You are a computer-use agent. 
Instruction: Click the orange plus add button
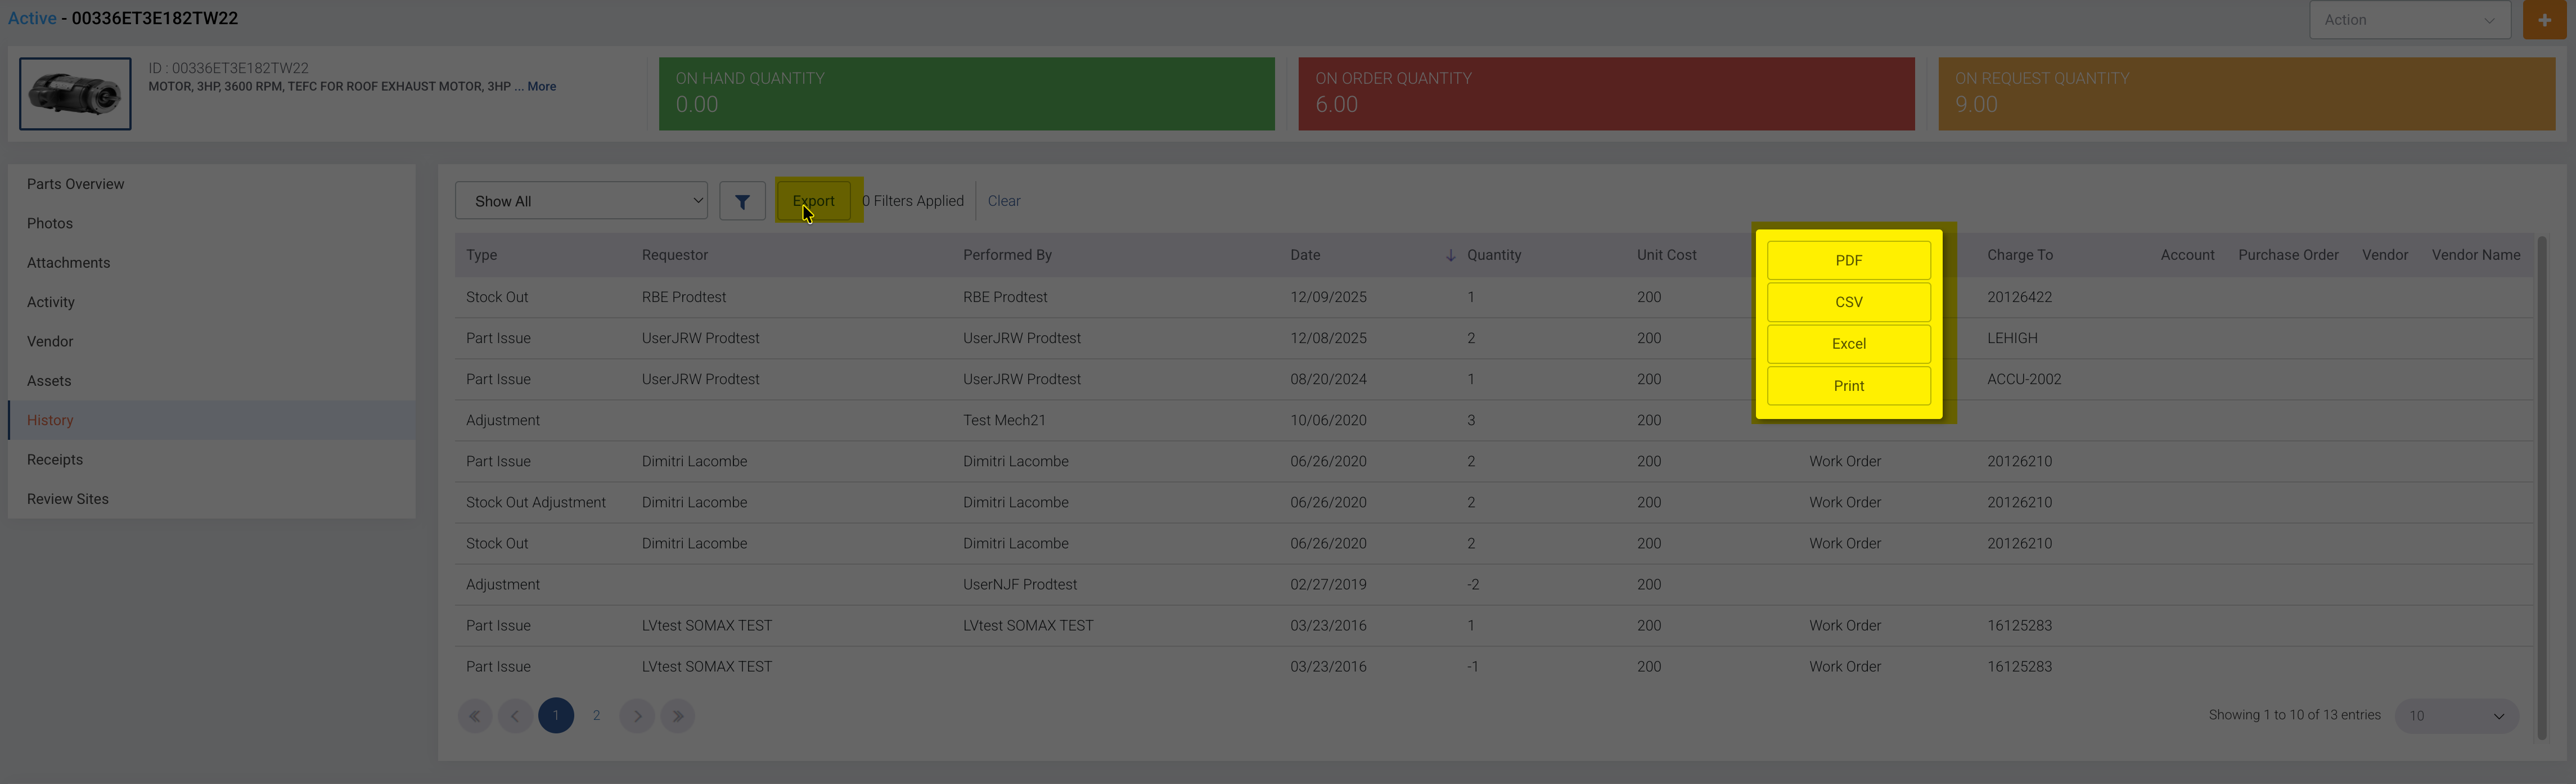[2544, 20]
